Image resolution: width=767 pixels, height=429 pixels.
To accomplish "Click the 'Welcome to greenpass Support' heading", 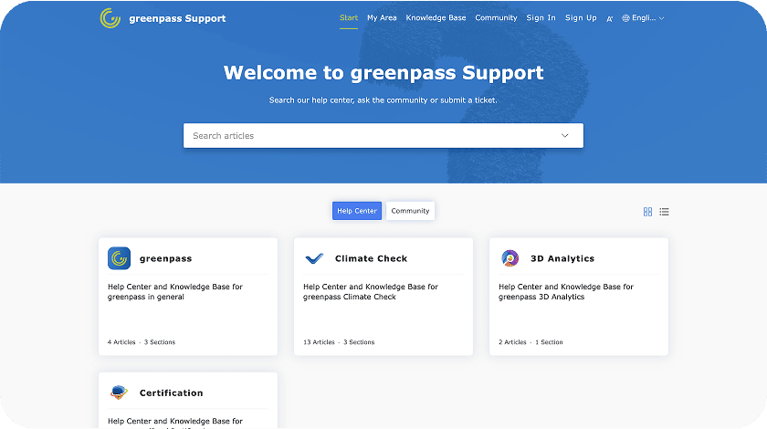I will (x=383, y=72).
